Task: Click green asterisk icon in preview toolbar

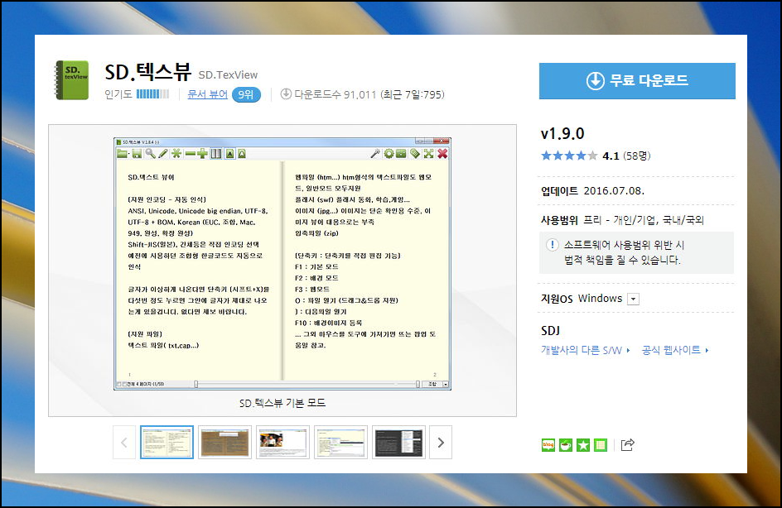Action: point(176,153)
